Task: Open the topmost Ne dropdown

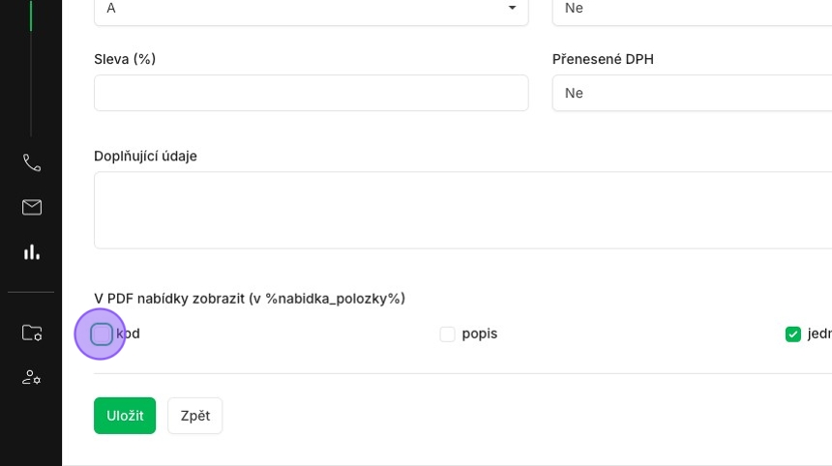Action: tap(692, 10)
